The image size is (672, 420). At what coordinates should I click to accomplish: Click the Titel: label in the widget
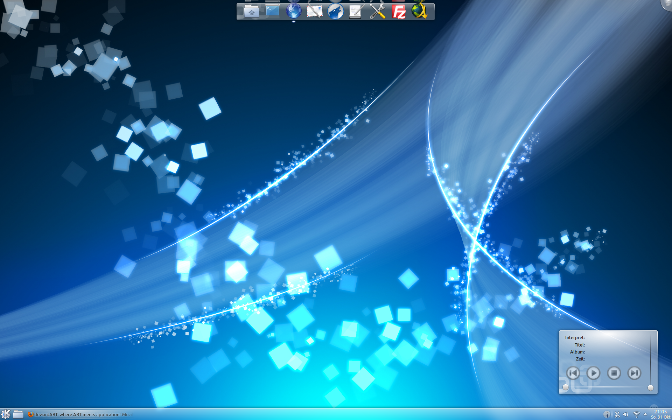(580, 345)
